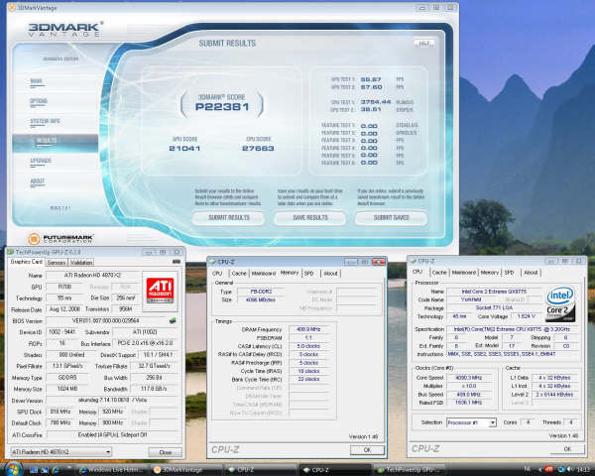
Task: Click the GPU score value 21041
Action: [x=184, y=149]
